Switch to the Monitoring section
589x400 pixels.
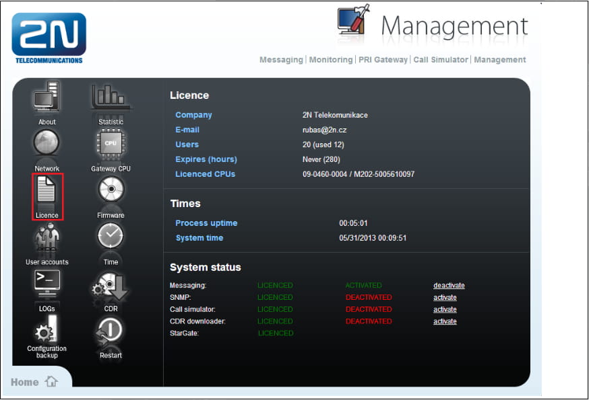coord(331,60)
